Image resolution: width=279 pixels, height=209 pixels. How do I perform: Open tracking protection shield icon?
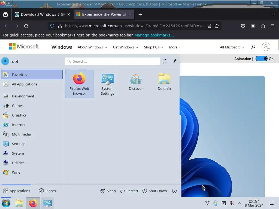coord(52,26)
